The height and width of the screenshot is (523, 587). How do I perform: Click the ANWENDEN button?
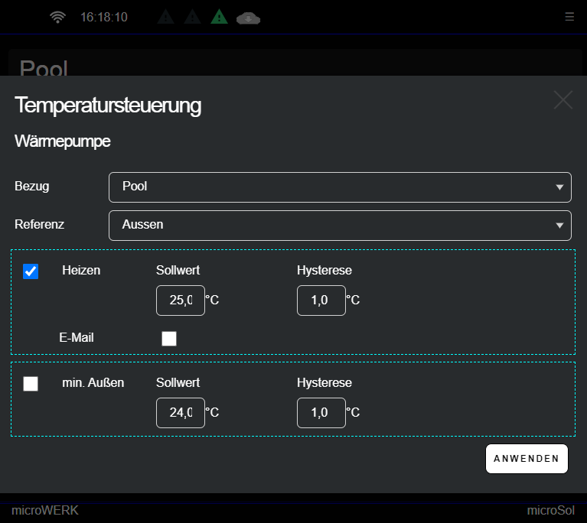pos(527,459)
